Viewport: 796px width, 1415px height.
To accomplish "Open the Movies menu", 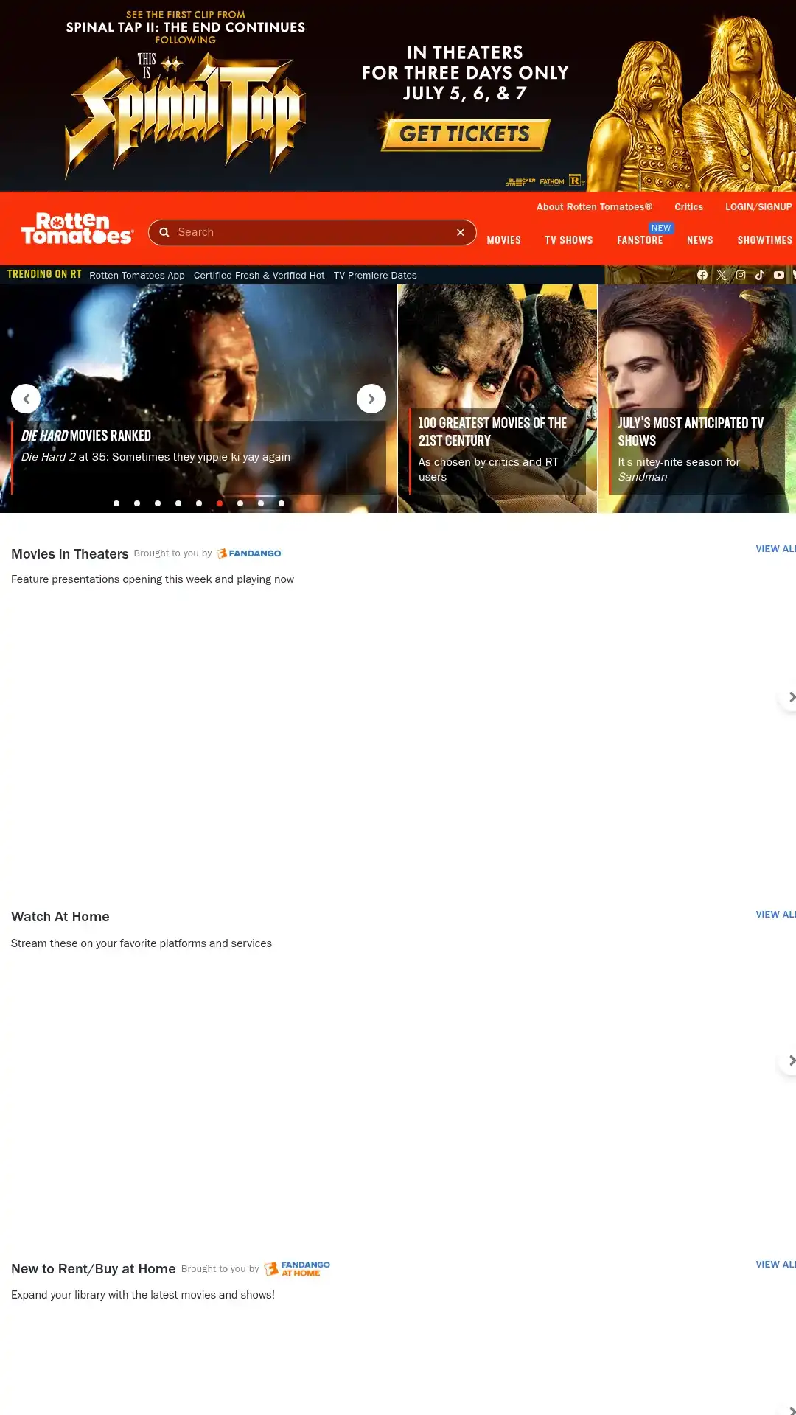I will (x=504, y=240).
